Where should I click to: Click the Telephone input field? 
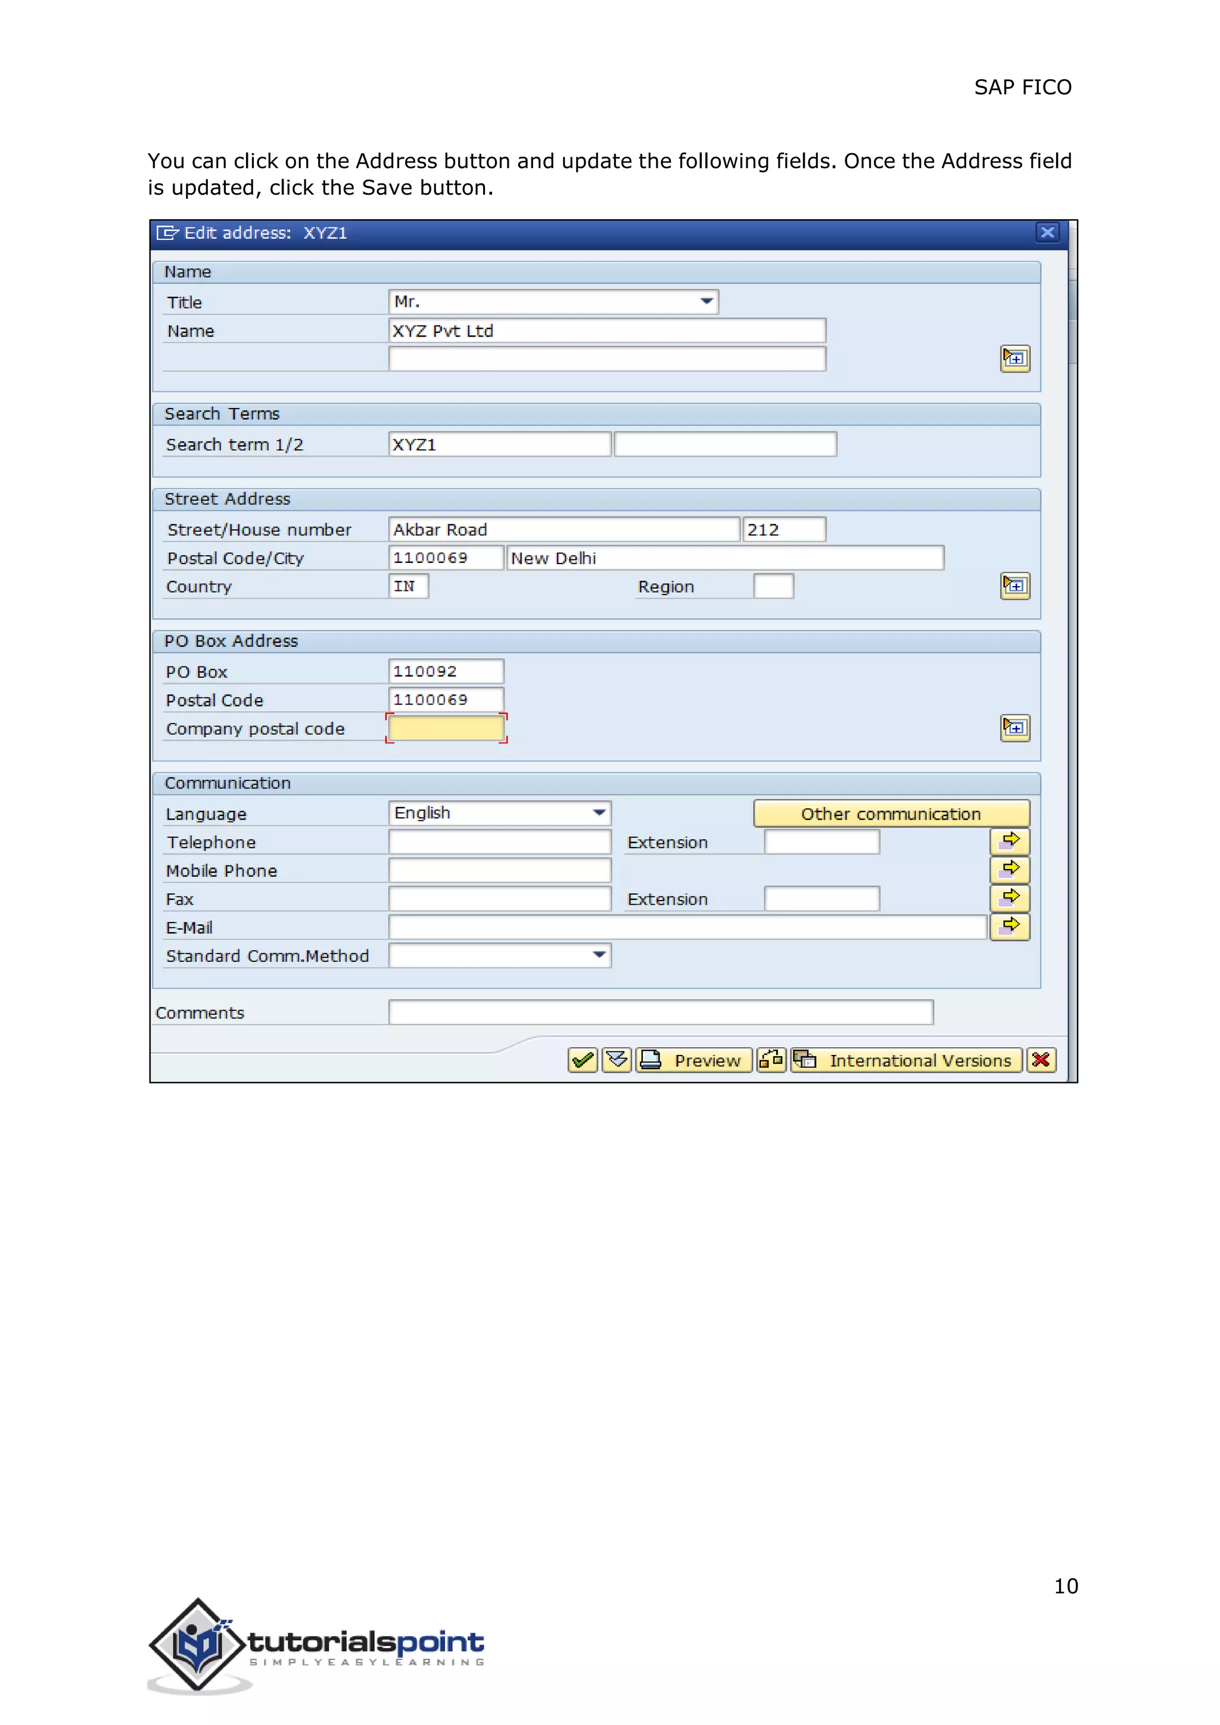[x=500, y=842]
